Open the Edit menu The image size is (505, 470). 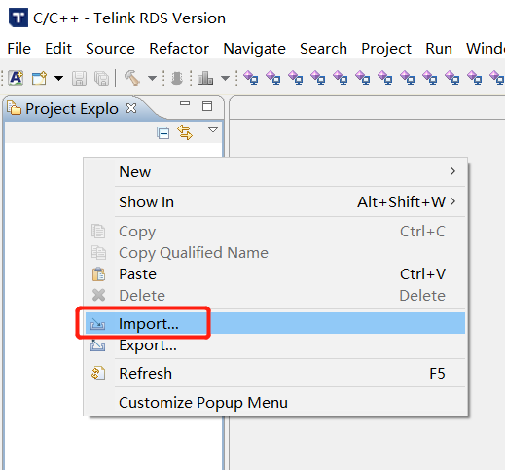tap(58, 49)
